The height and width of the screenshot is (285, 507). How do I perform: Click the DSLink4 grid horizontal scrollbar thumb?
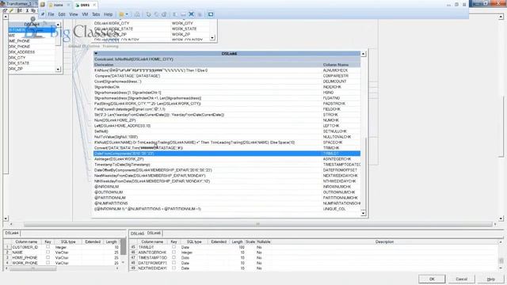point(32,268)
